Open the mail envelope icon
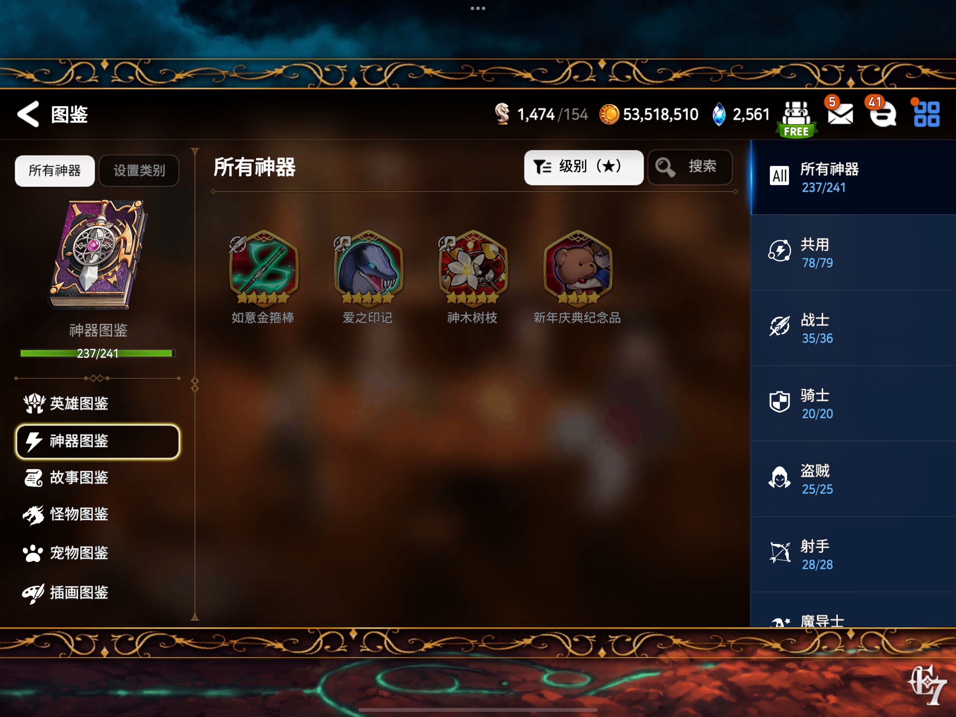The image size is (956, 717). [840, 114]
